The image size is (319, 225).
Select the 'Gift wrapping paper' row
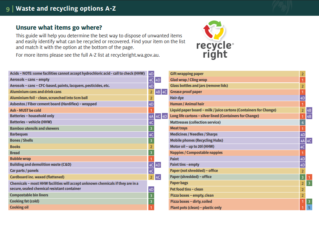click(234, 74)
